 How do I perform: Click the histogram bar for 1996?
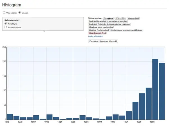point(142,106)
